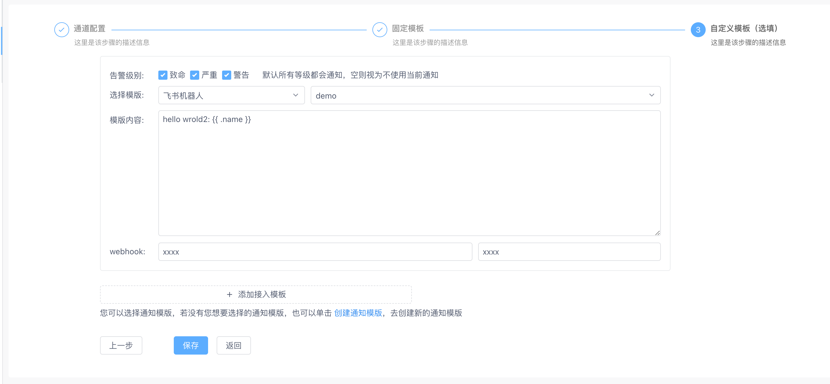Viewport: 830px width, 384px height.
Task: Click the 固定模板 step checkmark icon
Action: click(380, 30)
